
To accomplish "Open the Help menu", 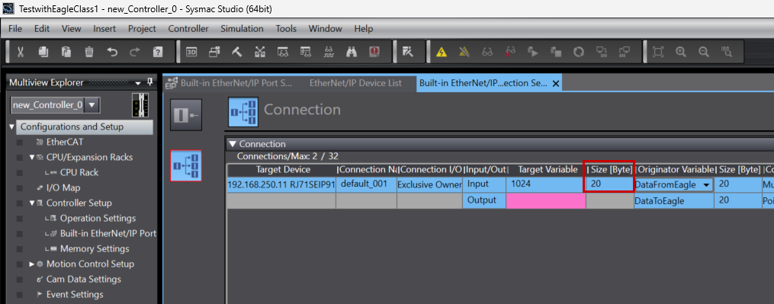I will point(364,29).
